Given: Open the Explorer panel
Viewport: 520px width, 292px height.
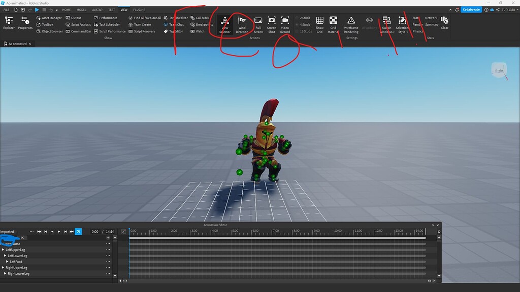Looking at the screenshot, I should tap(9, 21).
